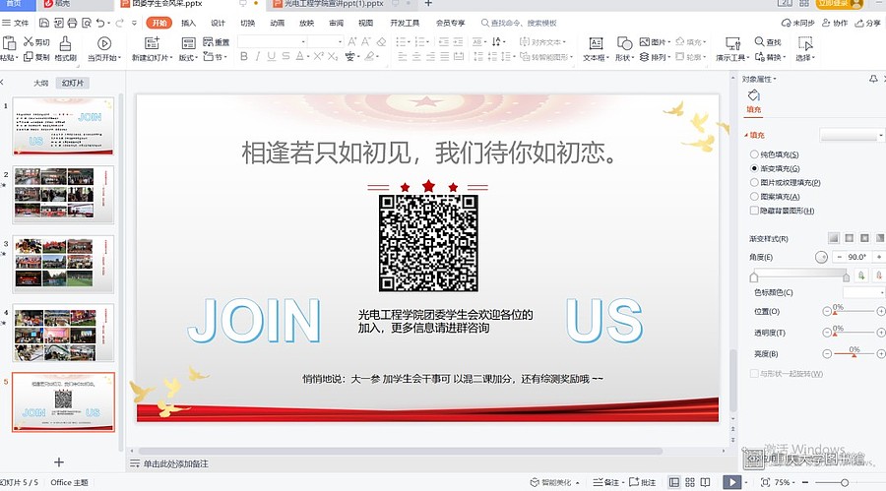Toggle Bold formatting
Viewport: 886px width, 491px height.
pyautogui.click(x=244, y=56)
